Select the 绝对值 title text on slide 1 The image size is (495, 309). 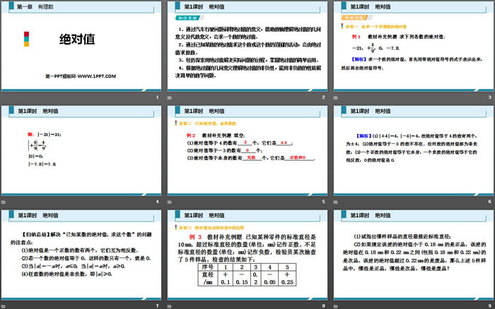coord(74,40)
